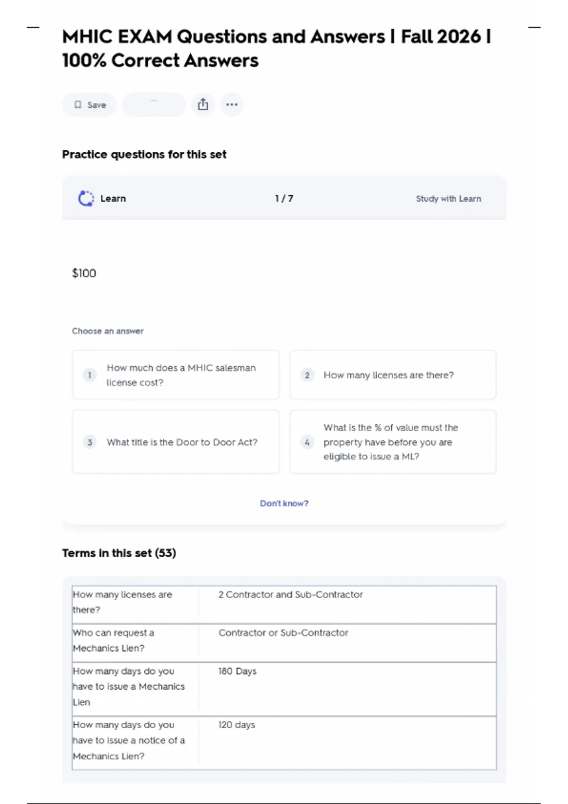The width and height of the screenshot is (568, 804).
Task: Click the Save bookmark button
Action: pyautogui.click(x=89, y=105)
